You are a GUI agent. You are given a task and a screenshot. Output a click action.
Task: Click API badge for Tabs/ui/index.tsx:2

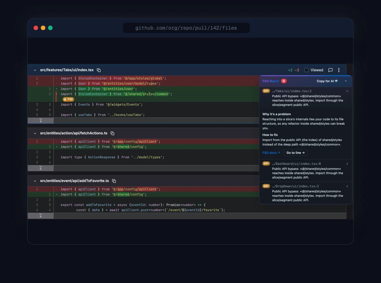266,91
